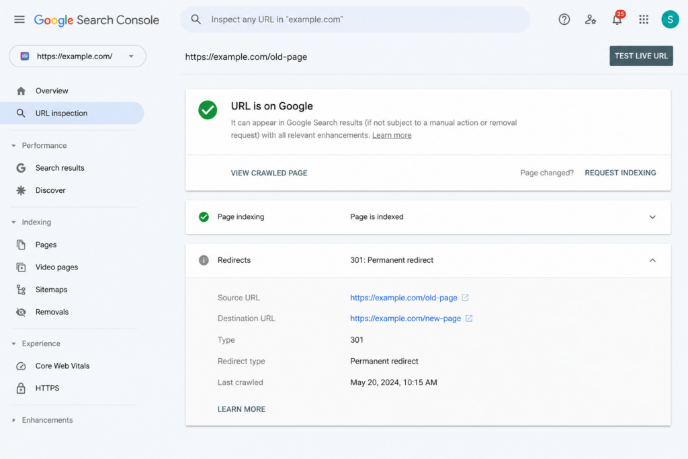Expand the Enhancements section

point(13,421)
